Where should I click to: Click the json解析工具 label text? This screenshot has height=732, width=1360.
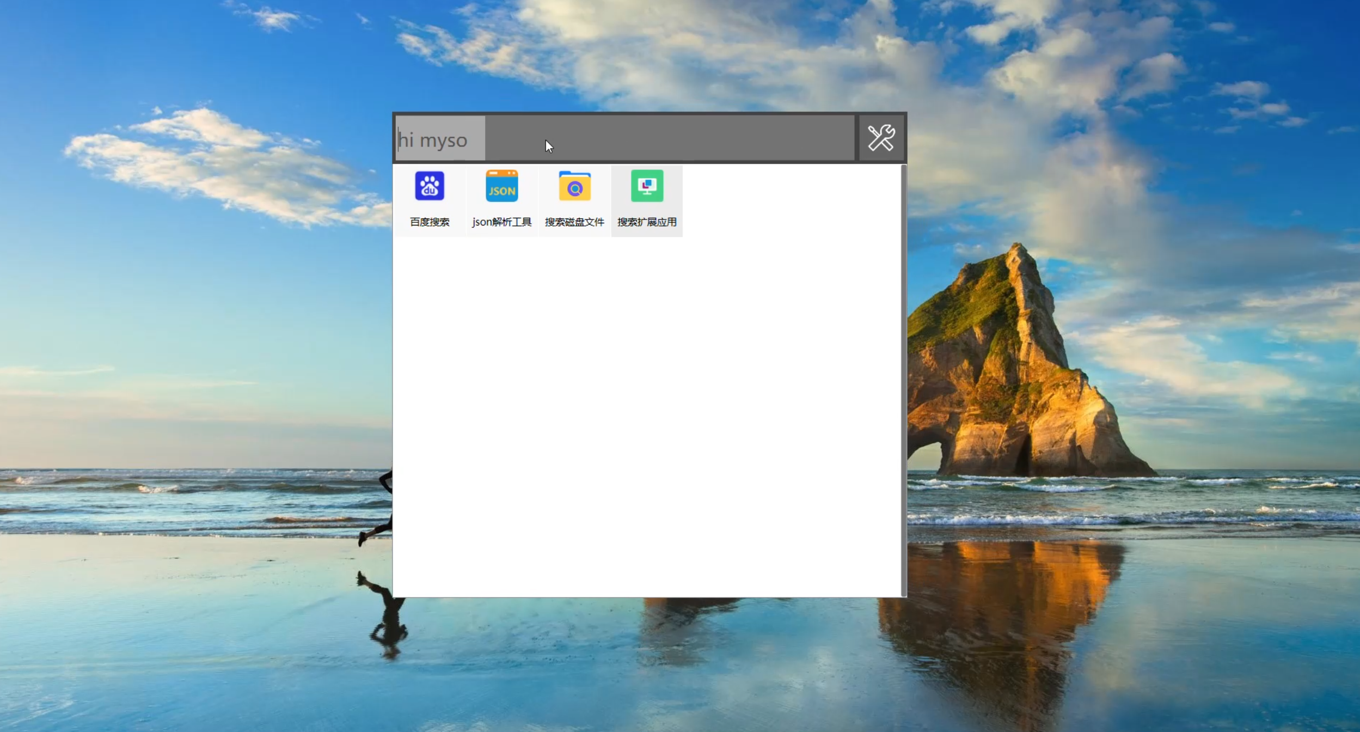point(502,222)
